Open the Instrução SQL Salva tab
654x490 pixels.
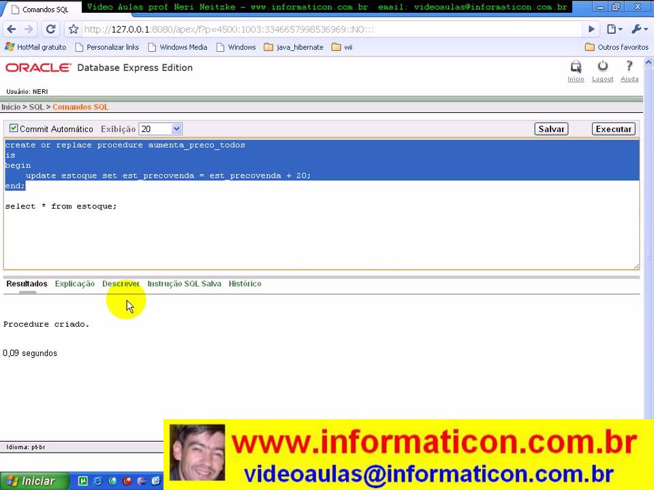[184, 284]
